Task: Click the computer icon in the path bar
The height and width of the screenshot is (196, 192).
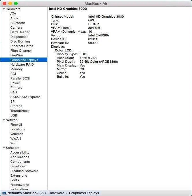Action: point(4,193)
